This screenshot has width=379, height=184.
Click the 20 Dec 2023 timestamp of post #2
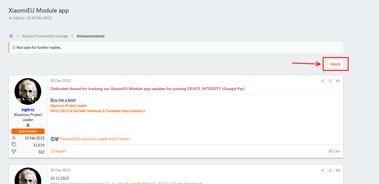[61, 170]
